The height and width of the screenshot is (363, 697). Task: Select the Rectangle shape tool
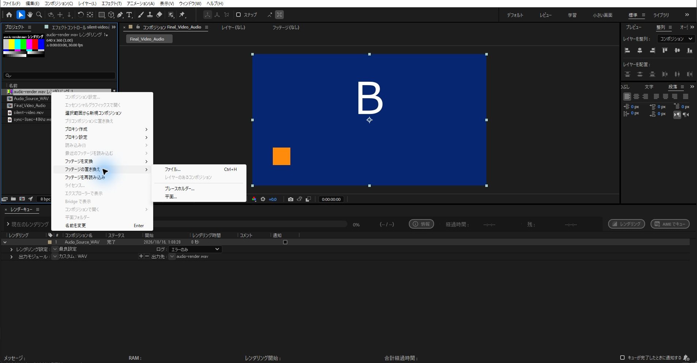[102, 15]
